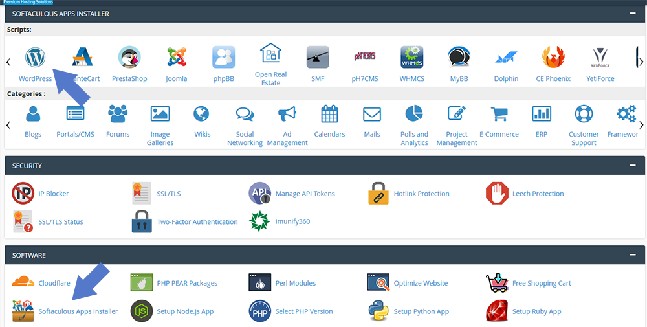Select the WHMCS script icon
The height and width of the screenshot is (327, 647).
point(411,57)
